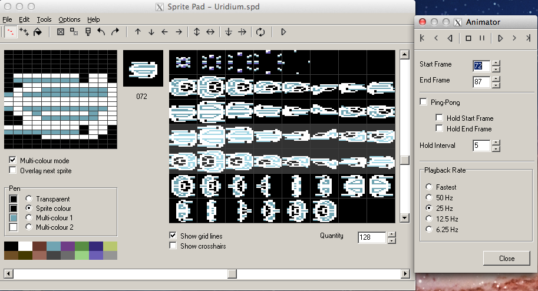
Task: Enable Ping-Pong checkbox
Action: (x=424, y=102)
